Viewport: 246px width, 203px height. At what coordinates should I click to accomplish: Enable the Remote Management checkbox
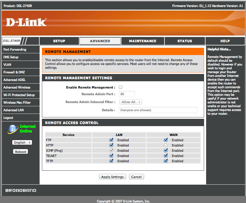(121, 87)
